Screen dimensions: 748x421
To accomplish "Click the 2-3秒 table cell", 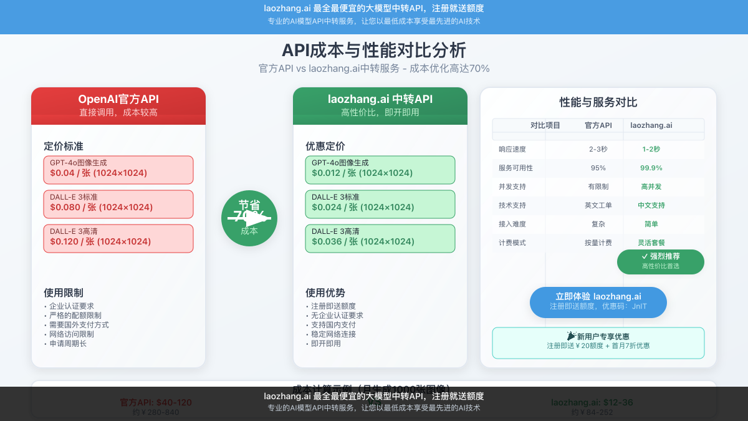I will (x=598, y=149).
